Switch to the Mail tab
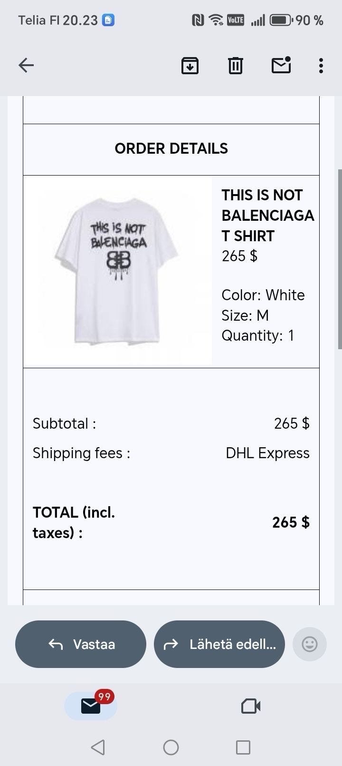This screenshot has height=766, width=342. click(x=91, y=706)
